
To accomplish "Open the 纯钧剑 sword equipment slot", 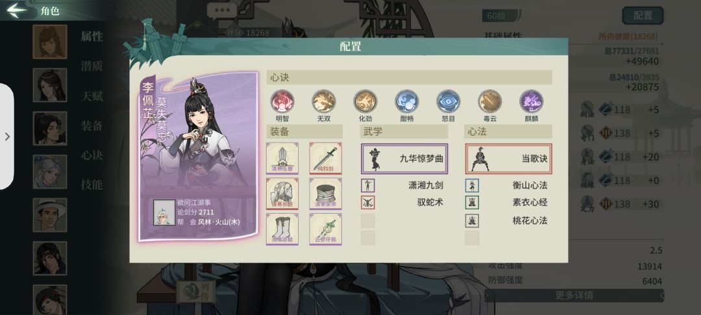I will pos(325,158).
